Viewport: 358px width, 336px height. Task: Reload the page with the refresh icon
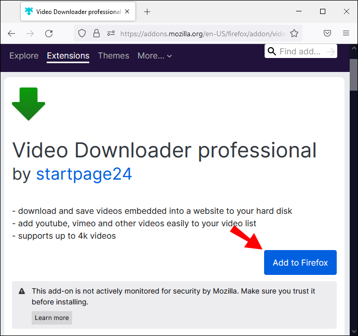pyautogui.click(x=49, y=34)
